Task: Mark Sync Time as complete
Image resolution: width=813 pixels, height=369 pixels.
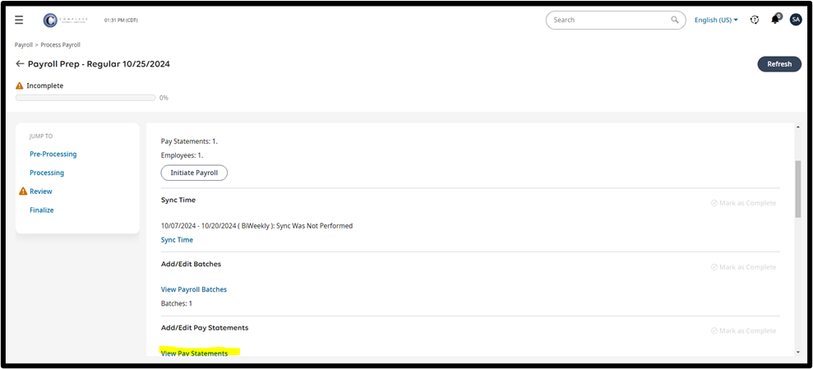Action: click(743, 203)
